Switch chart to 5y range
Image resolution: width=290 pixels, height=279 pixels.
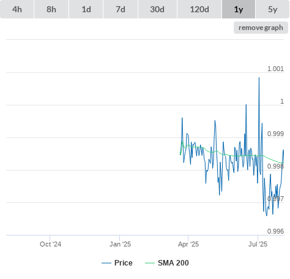(x=272, y=9)
